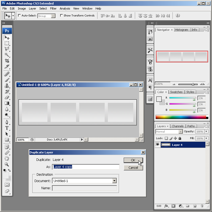Click the Layer 4 thumbnail
The height and width of the screenshot is (212, 212).
point(166,145)
